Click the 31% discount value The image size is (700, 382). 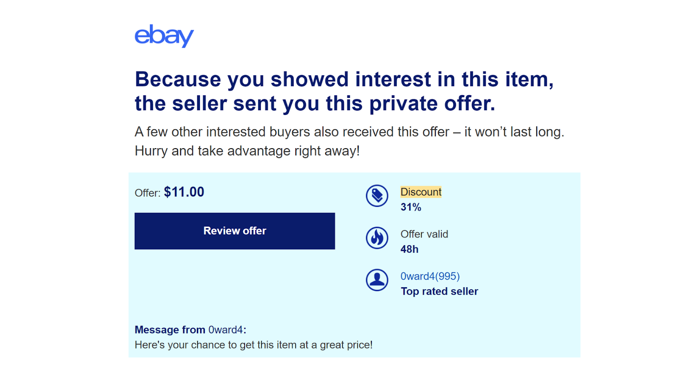411,207
